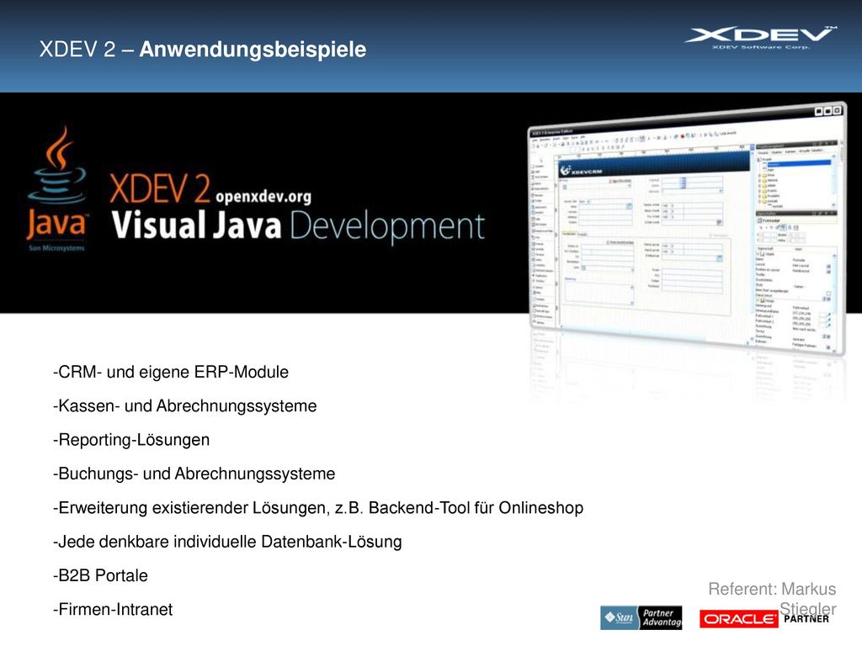Click bullet '-Reporting-Lösungen'
This screenshot has width=862, height=646.
coord(131,440)
